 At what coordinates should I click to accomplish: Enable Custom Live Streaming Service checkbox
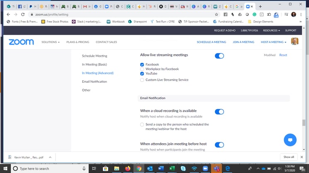pos(142,80)
